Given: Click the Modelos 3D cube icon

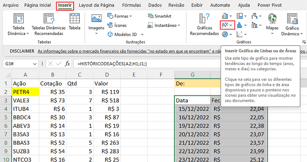Looking at the screenshot, I should tap(110, 34).
